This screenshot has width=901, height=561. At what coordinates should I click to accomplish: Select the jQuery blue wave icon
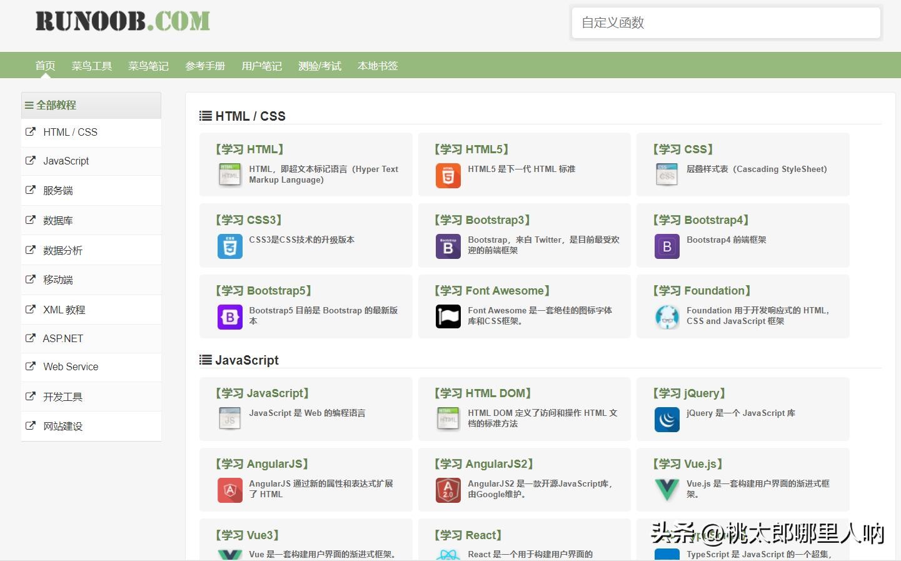(x=667, y=420)
